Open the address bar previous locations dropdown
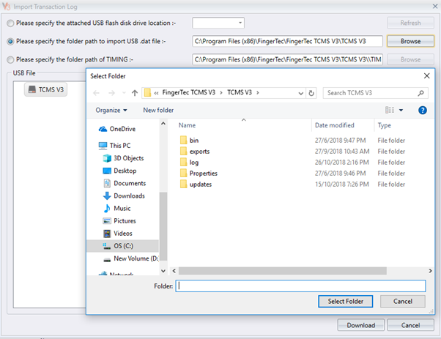441x339 pixels. 300,93
